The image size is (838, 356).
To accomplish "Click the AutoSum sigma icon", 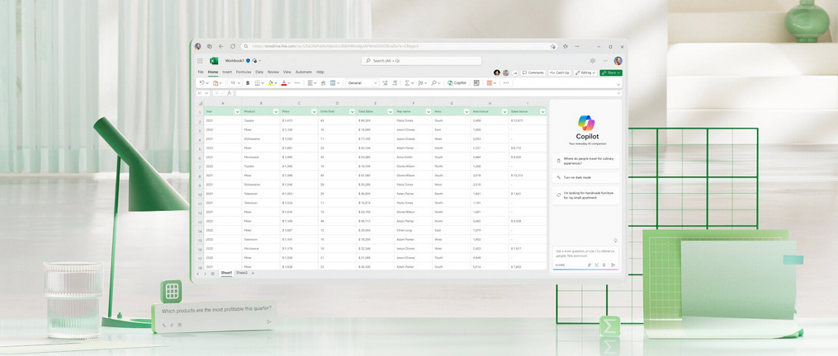I will click(407, 83).
